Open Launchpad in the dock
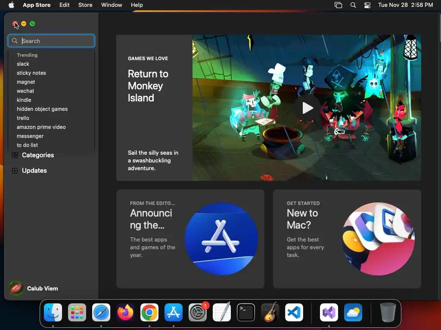Screen dimensions: 441x330 (x=77, y=312)
